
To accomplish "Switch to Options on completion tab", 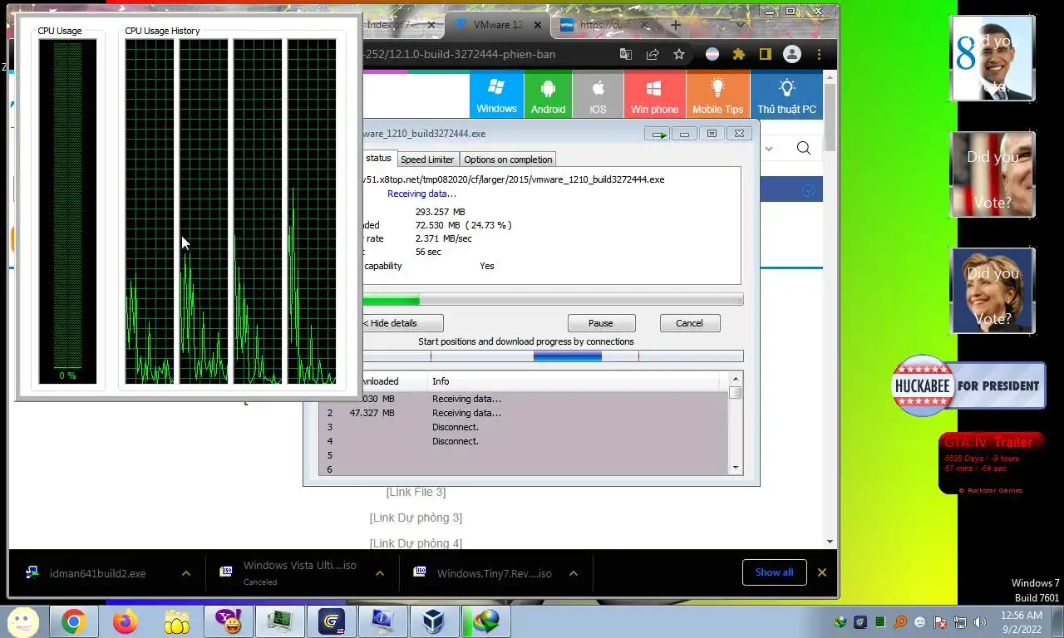I will pos(508,159).
